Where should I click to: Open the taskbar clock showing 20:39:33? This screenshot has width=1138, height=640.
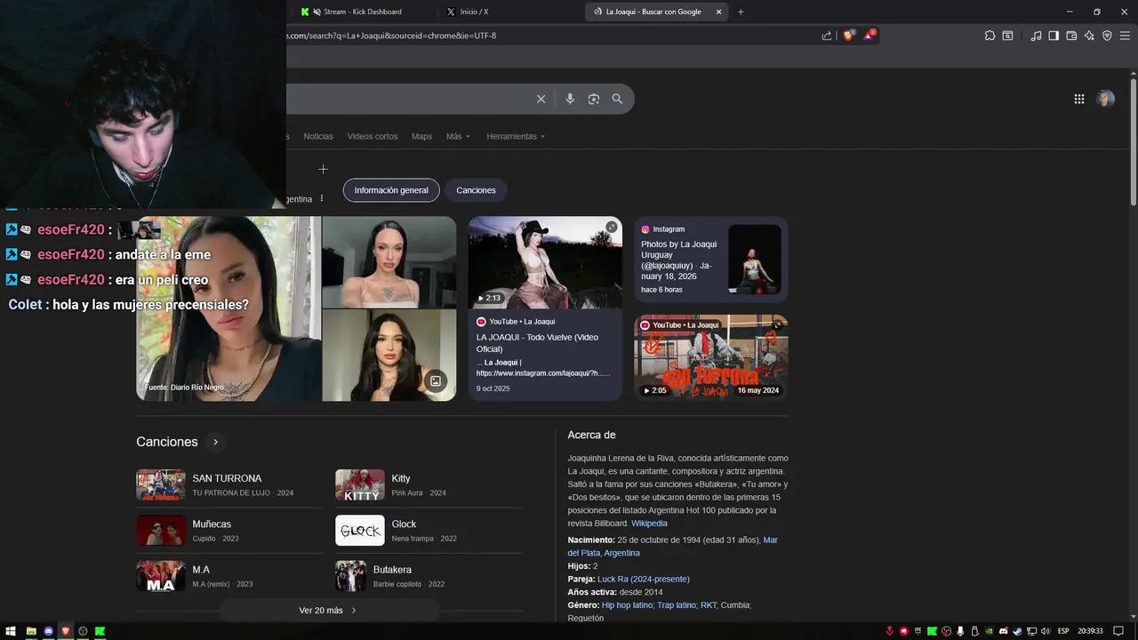tap(1090, 631)
